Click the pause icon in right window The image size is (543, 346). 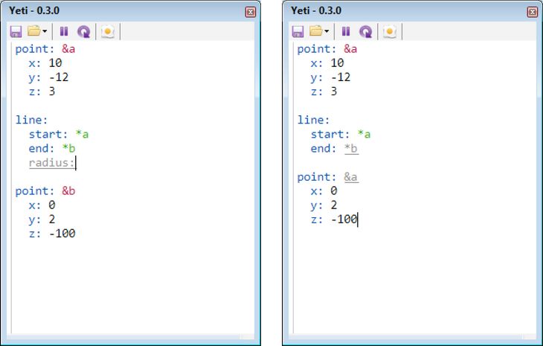pyautogui.click(x=346, y=31)
